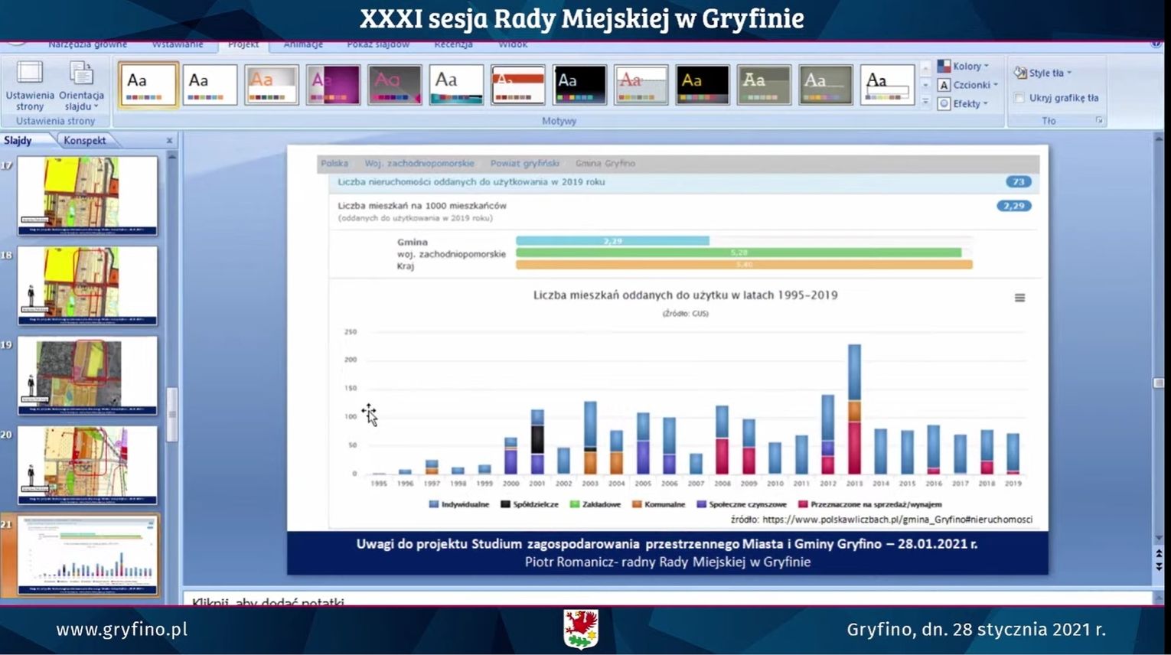
Task: Select slide 19 thumbnail
Action: 87,375
